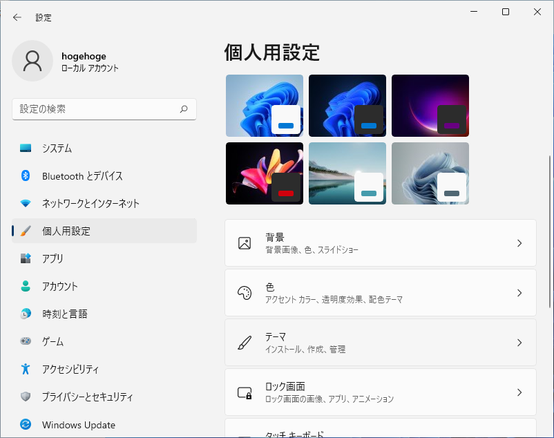Click the Windows Update sync icon
The image size is (554, 438).
pyautogui.click(x=26, y=424)
